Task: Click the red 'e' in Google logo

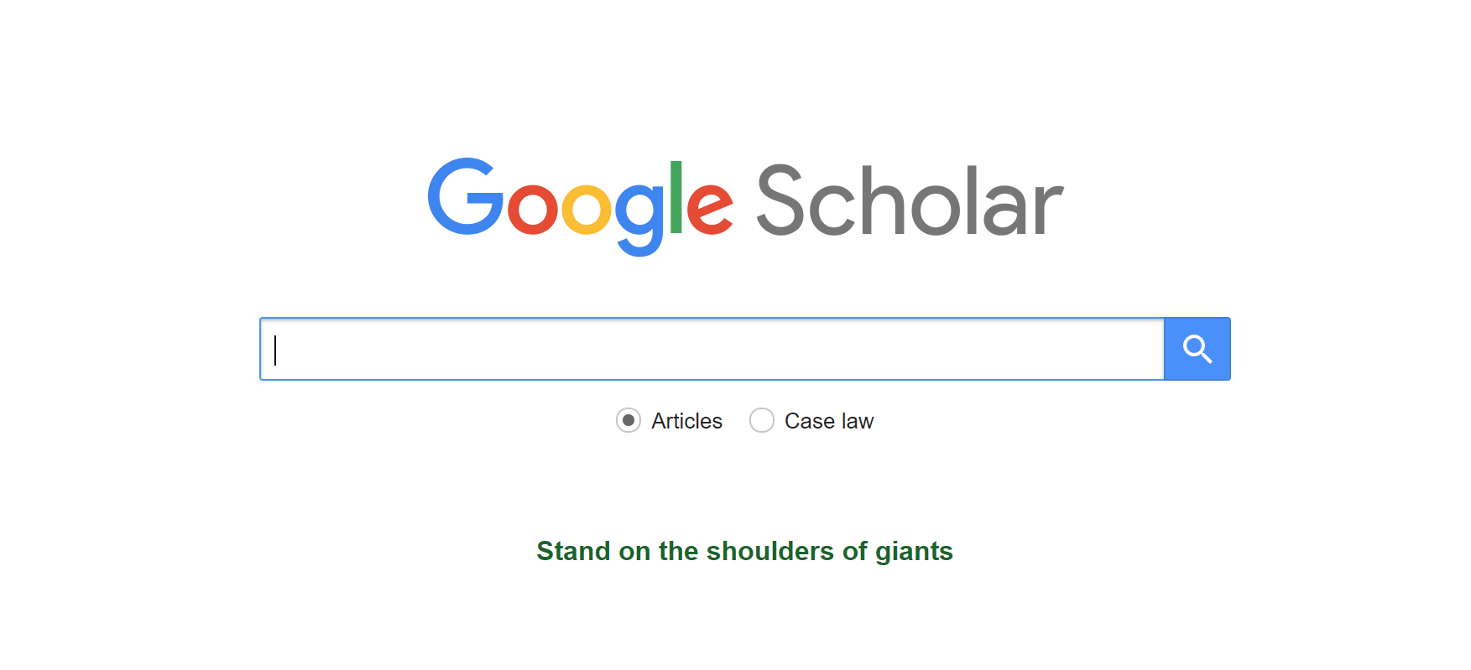Action: [x=710, y=209]
